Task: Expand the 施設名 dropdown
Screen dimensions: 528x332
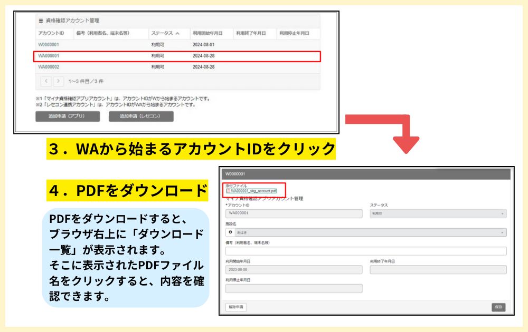Action: tap(365, 232)
